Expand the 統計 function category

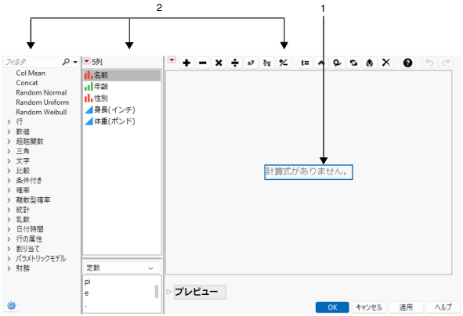pyautogui.click(x=9, y=210)
